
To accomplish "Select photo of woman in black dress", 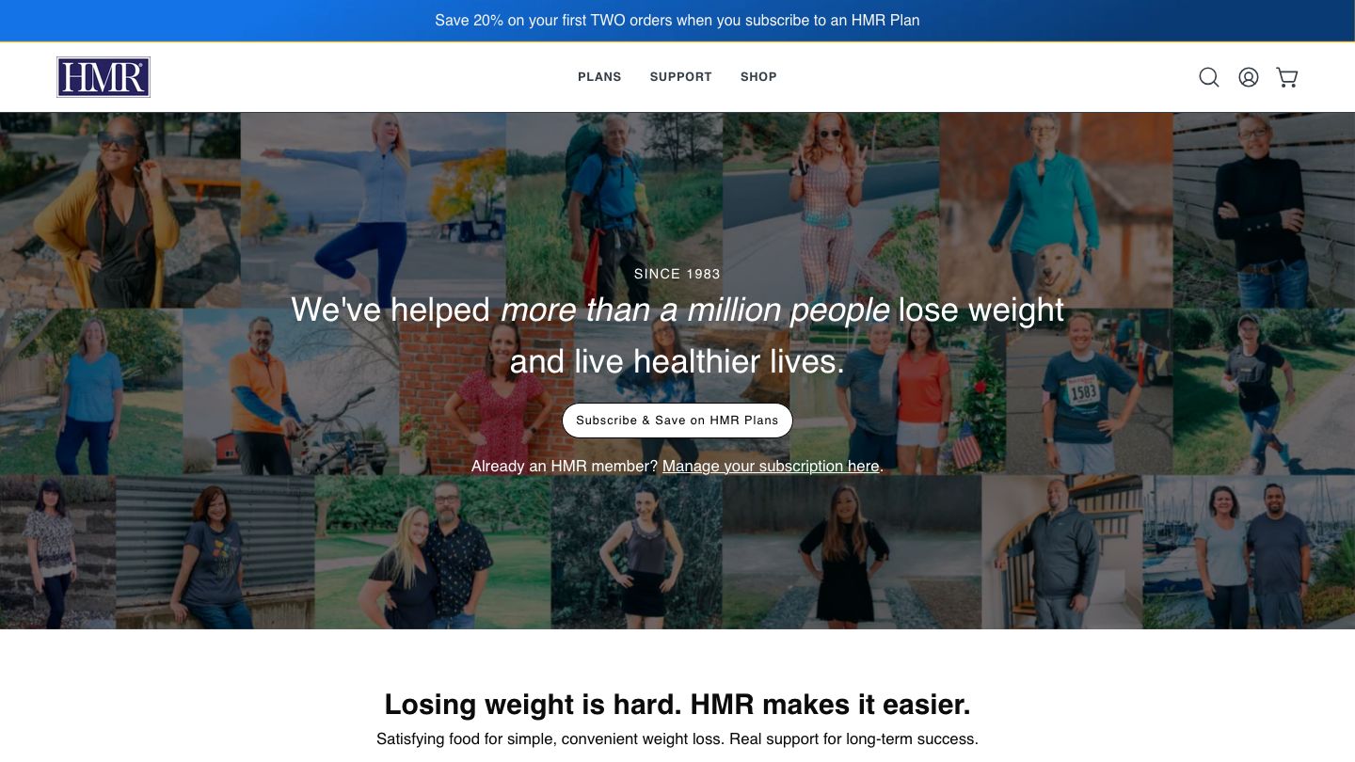I will 852,552.
